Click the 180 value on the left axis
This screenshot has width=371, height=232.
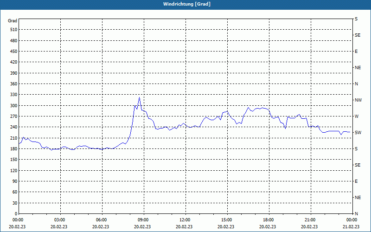click(13, 149)
